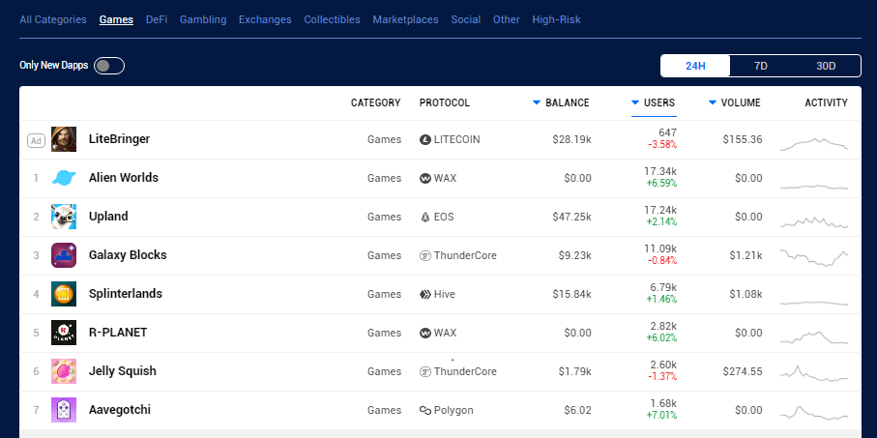Viewport: 877px width, 438px height.
Task: Click the $274.55 volume value
Action: 743,371
